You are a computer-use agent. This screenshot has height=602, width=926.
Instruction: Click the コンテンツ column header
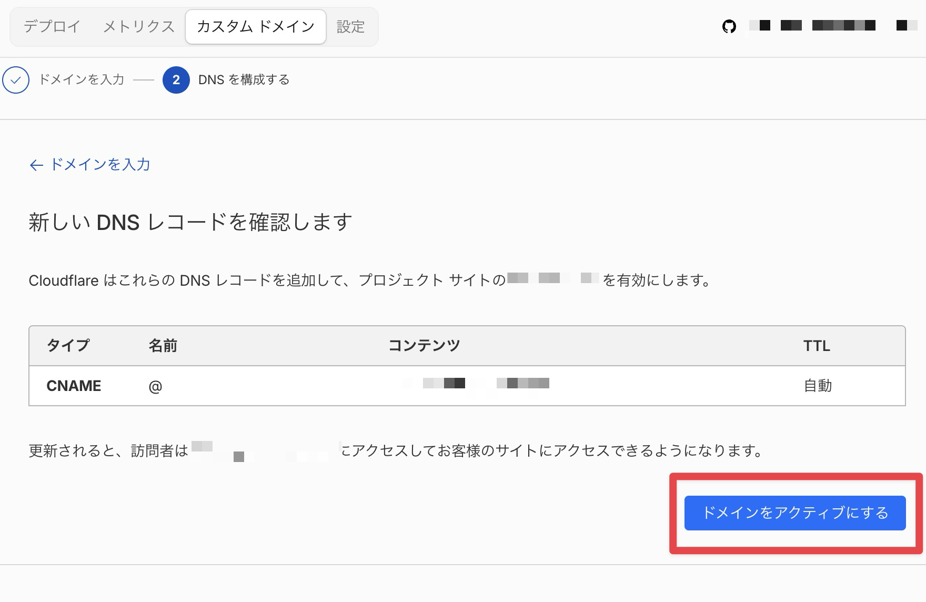(x=425, y=346)
